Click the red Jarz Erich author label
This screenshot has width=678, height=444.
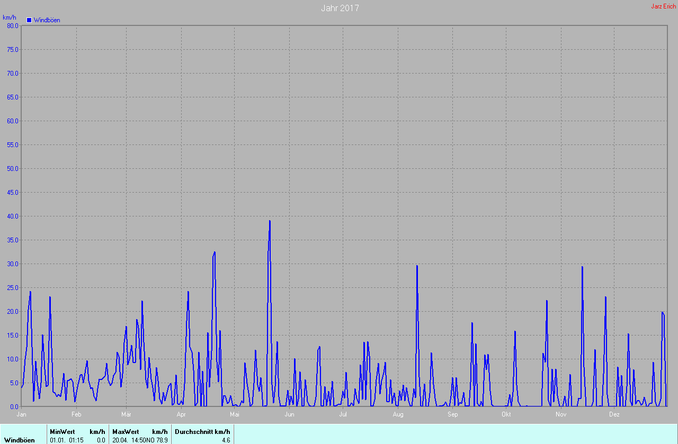pos(663,6)
